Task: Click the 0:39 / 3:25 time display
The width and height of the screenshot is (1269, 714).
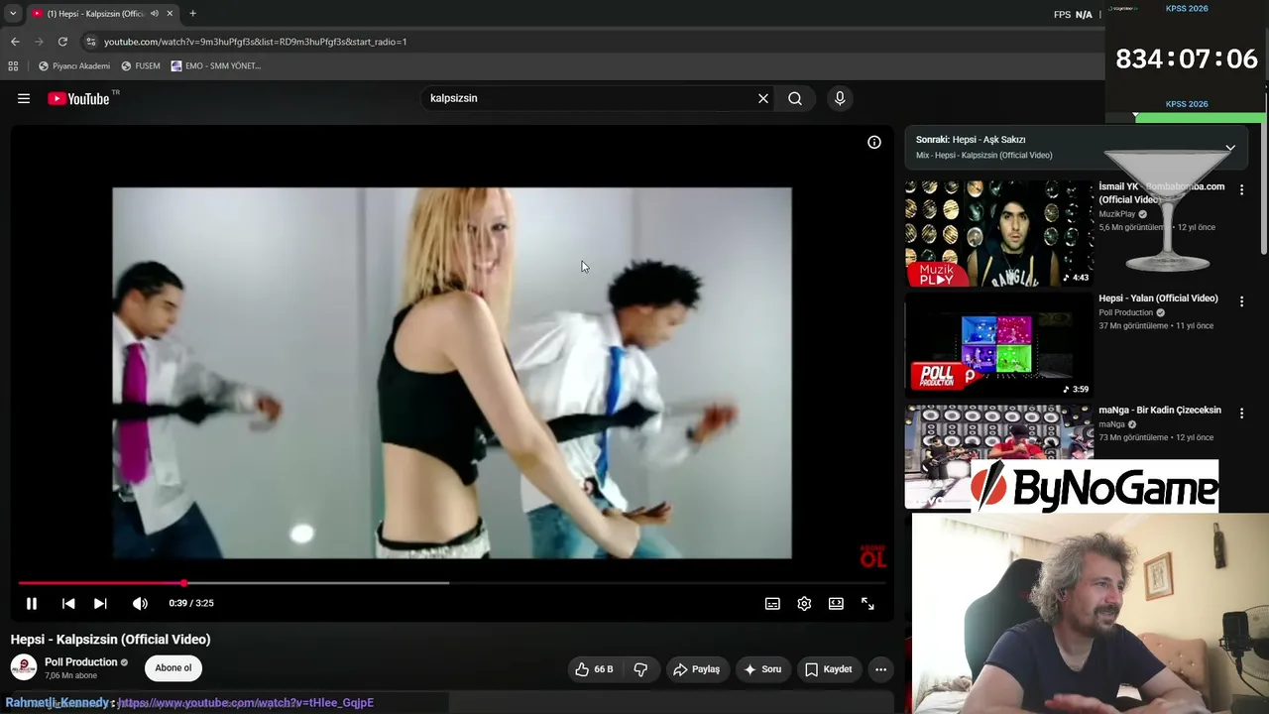Action: [x=191, y=603]
